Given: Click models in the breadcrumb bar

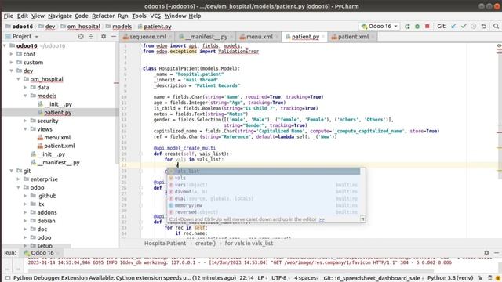Looking at the screenshot, I should [x=122, y=26].
